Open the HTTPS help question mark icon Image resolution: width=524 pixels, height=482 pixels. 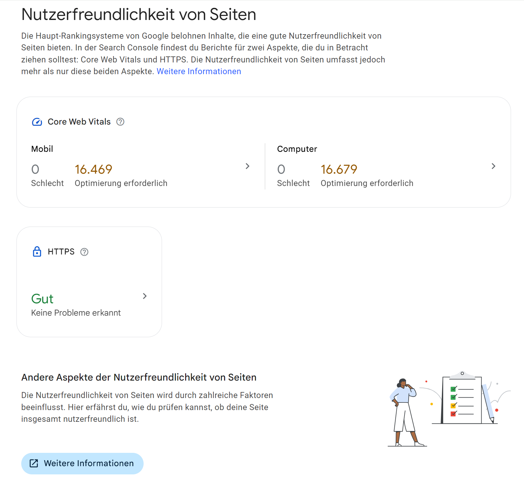(x=84, y=252)
